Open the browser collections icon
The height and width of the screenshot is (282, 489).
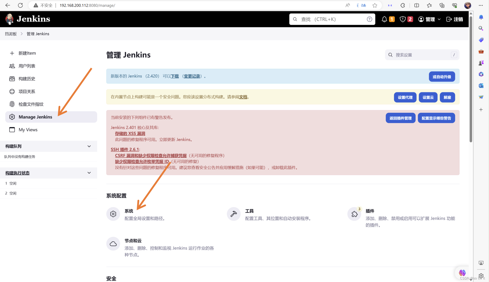pyautogui.click(x=442, y=5)
